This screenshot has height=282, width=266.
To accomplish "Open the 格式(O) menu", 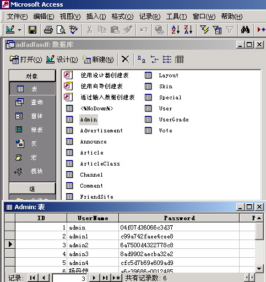I will pos(122,17).
